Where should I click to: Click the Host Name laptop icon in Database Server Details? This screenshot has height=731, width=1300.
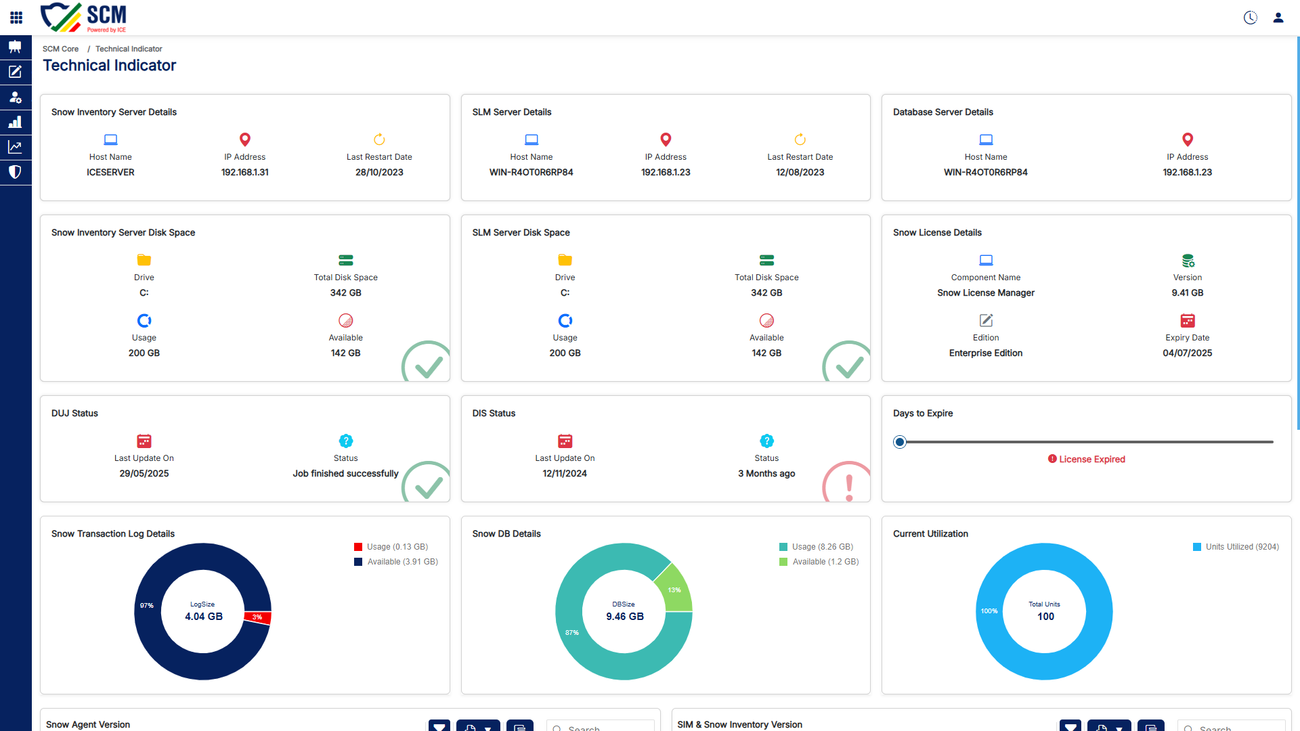tap(986, 139)
